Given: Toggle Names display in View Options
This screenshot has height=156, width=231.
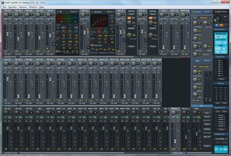Looking at the screenshot, I should coord(224,52).
